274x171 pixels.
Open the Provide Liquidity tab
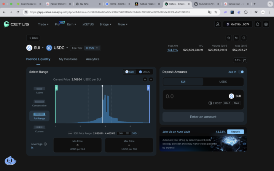point(38,59)
